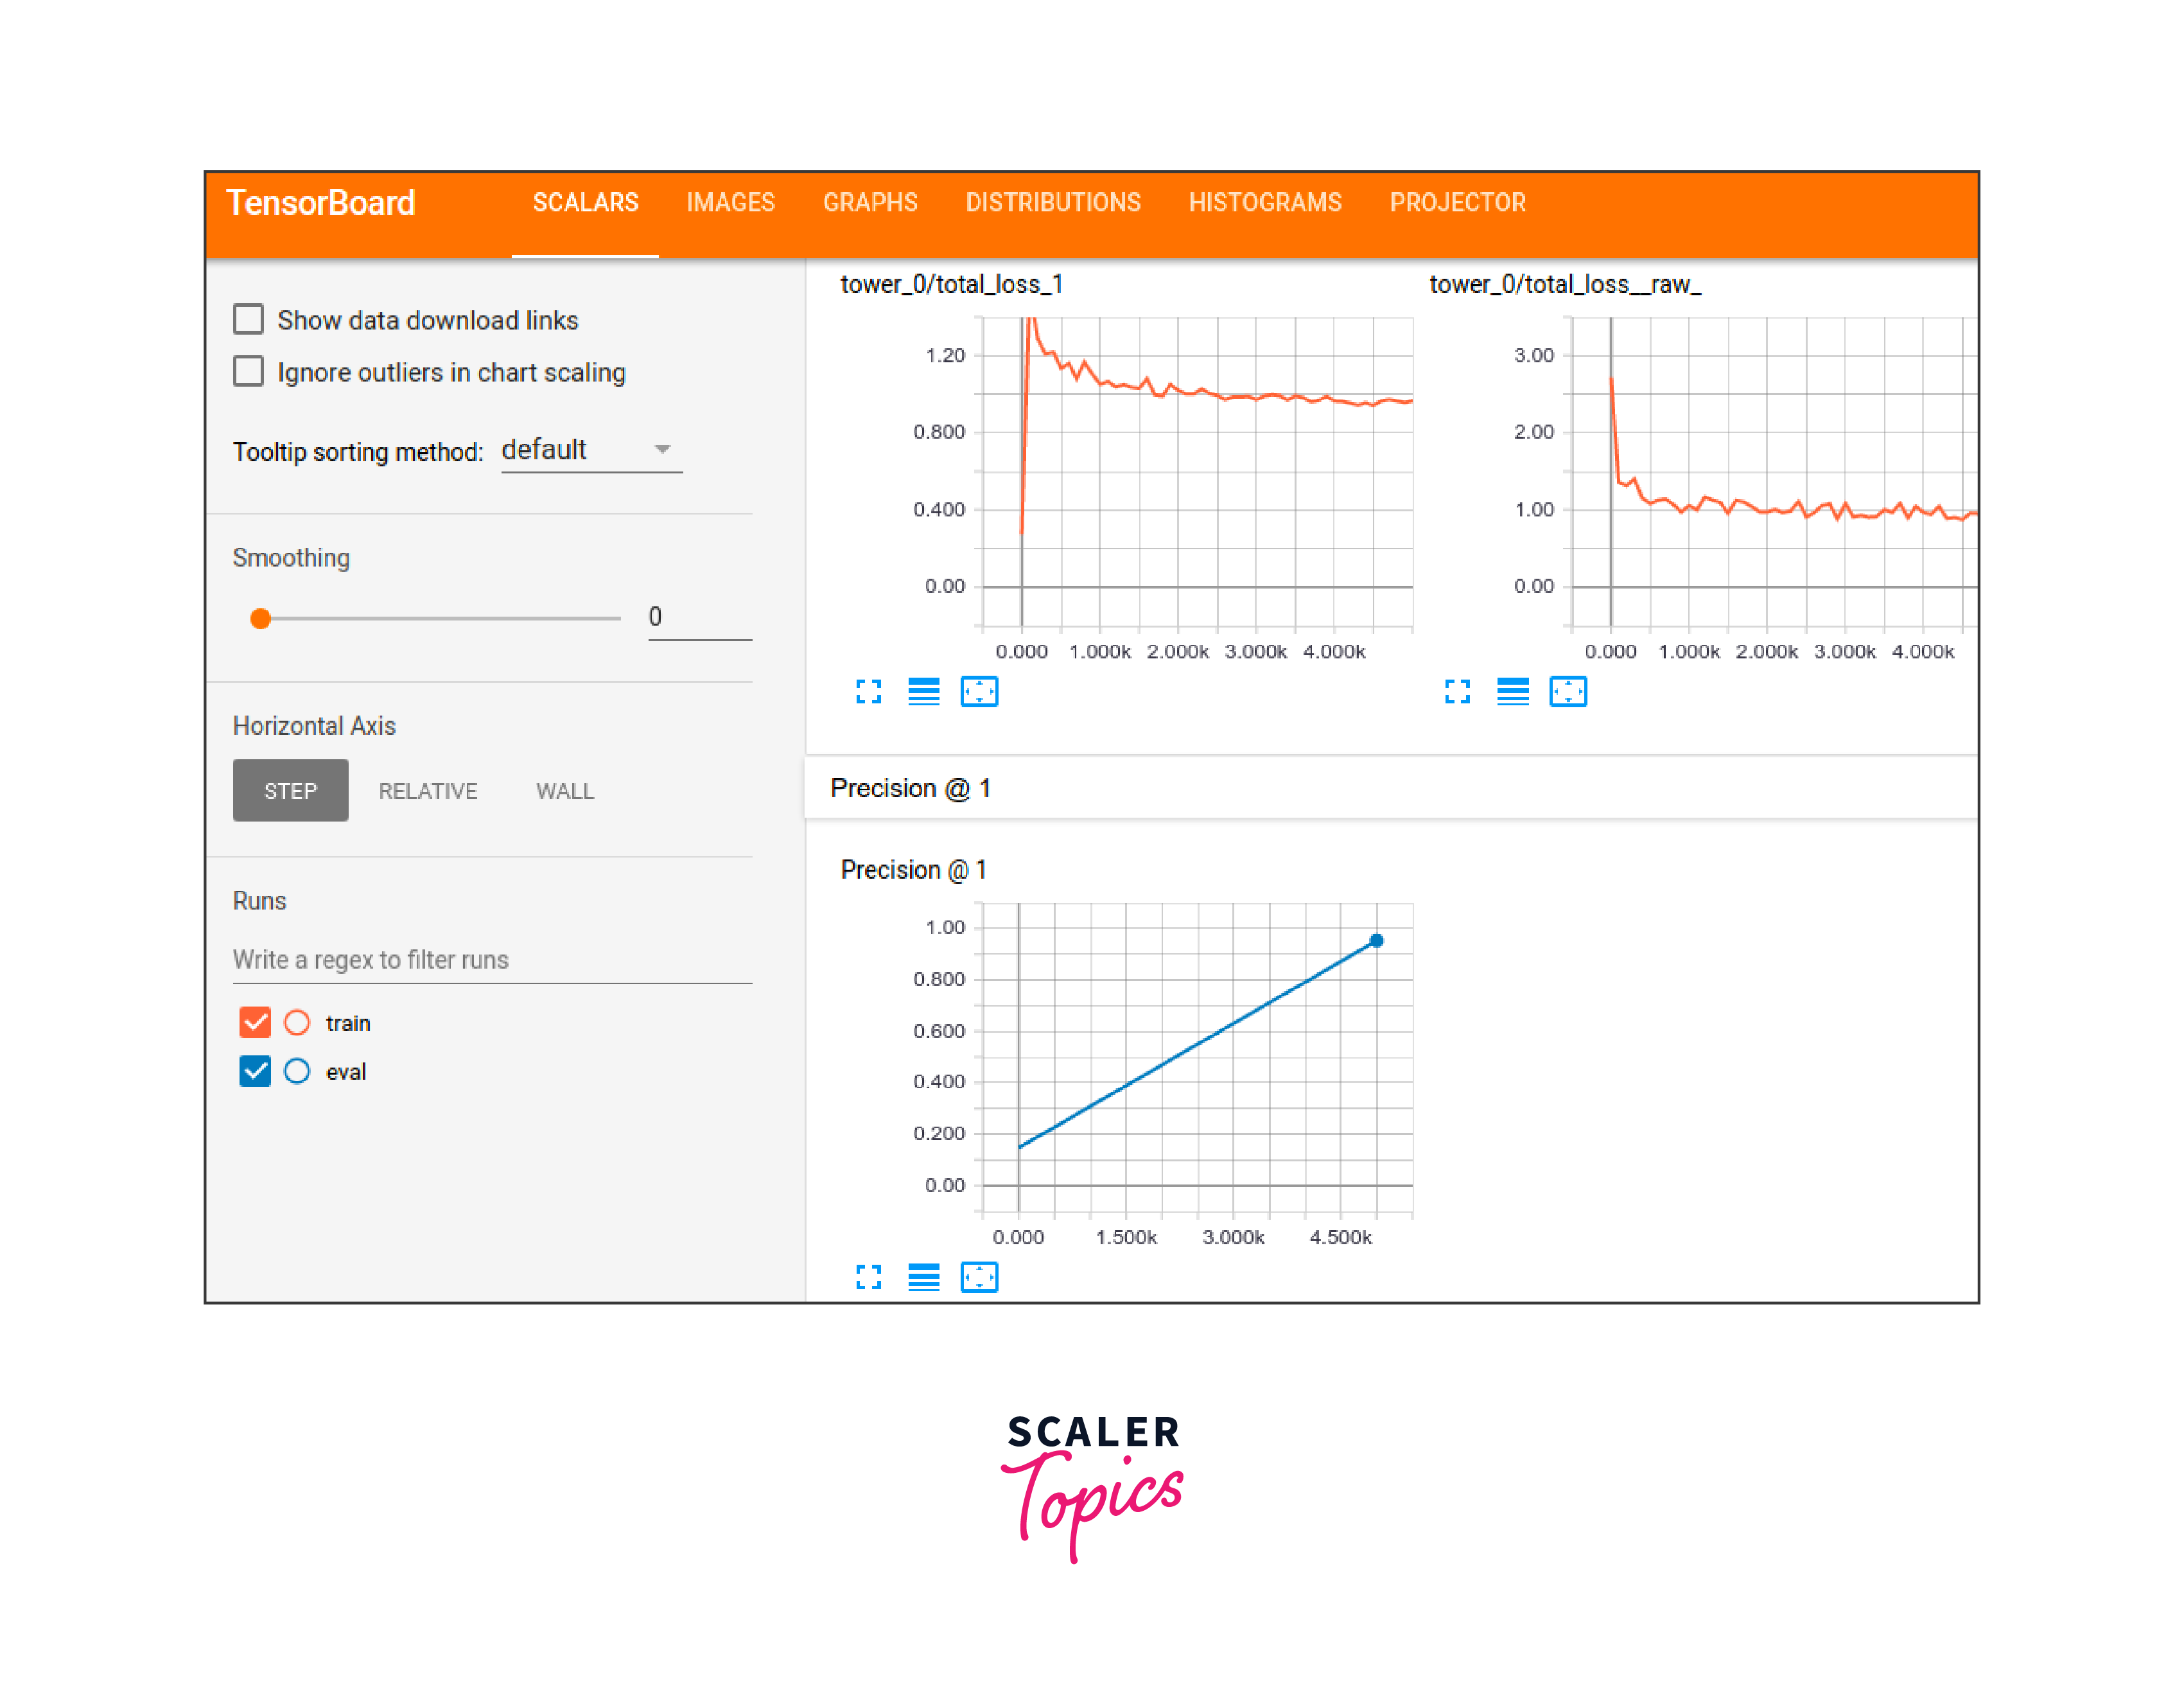Click the Smoothing slider handle
The width and height of the screenshot is (2184, 1681).
261,618
